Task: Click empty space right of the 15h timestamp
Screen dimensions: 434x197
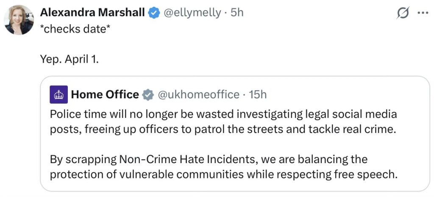Action: [339, 94]
